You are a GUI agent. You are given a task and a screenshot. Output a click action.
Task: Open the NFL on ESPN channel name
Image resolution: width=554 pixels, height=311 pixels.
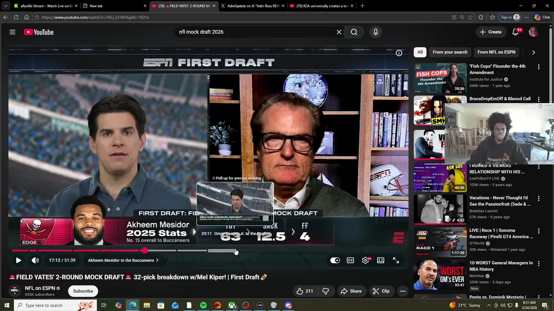point(40,288)
